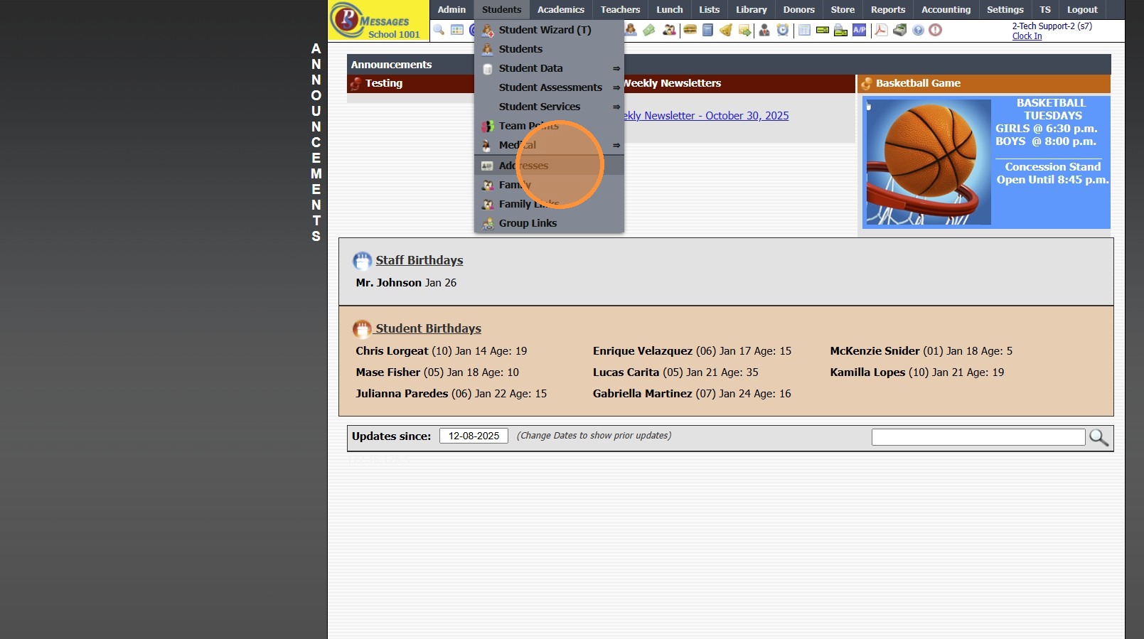Click the note with green arrow icon
Image resolution: width=1144 pixels, height=639 pixels.
744,30
